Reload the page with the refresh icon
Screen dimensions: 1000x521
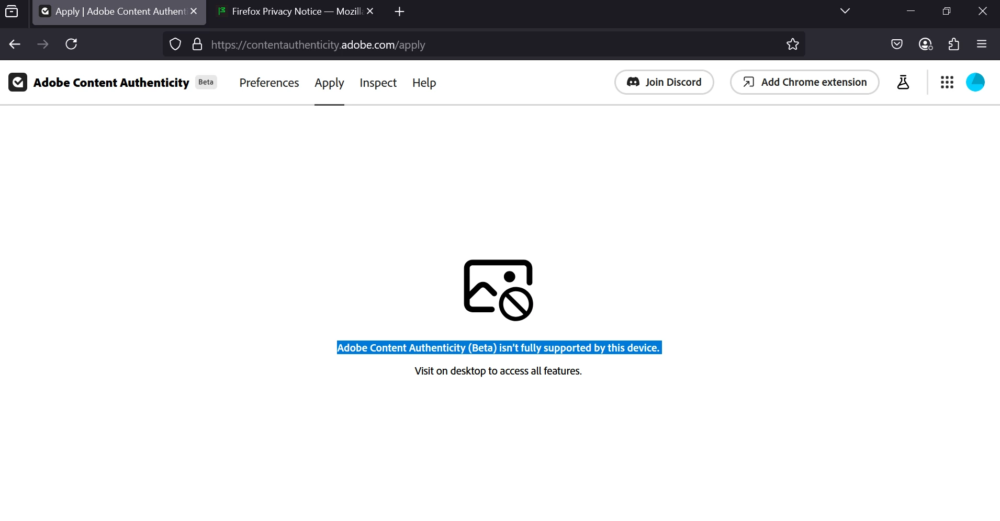(72, 44)
